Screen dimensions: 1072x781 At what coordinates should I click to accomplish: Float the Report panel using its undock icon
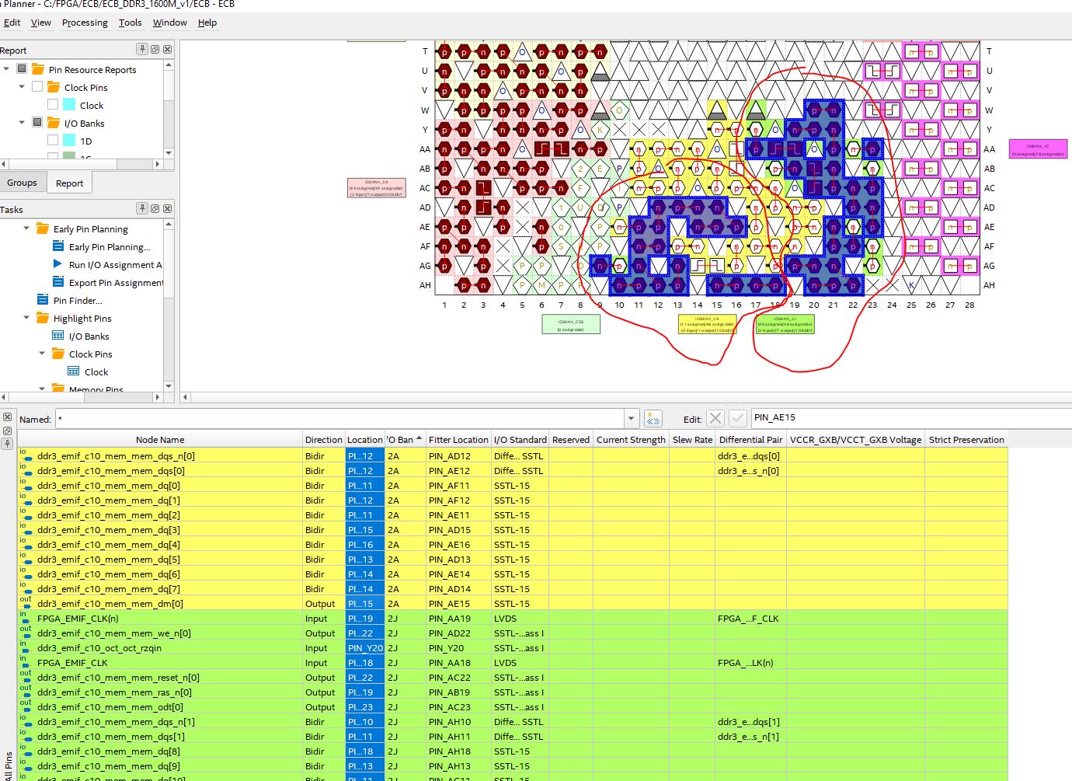[155, 49]
